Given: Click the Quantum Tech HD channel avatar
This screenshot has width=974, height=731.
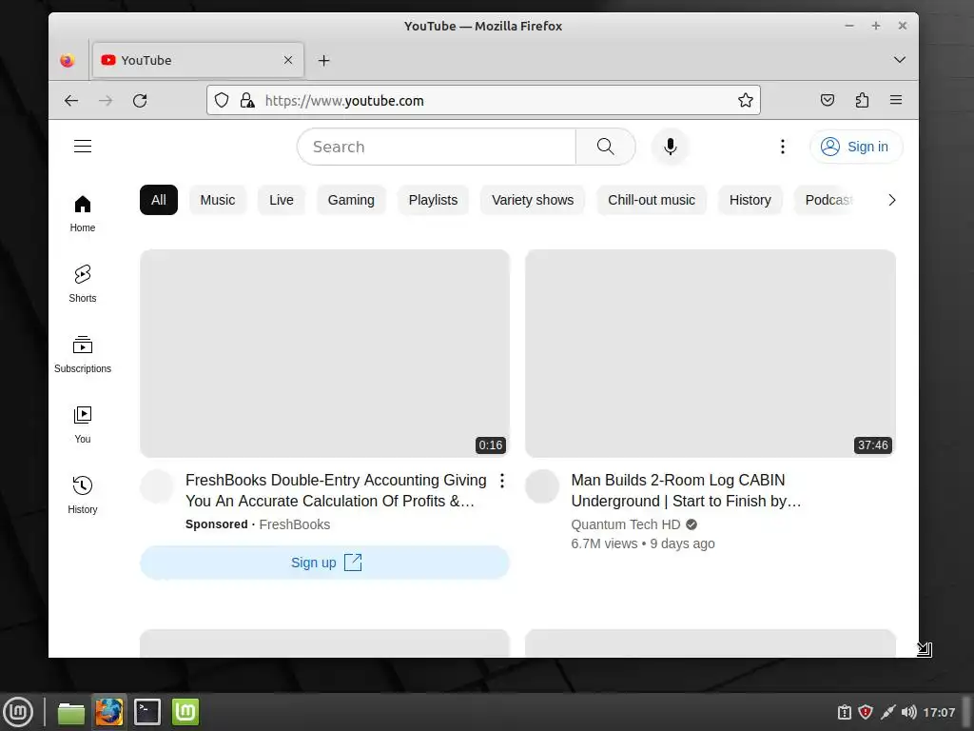Looking at the screenshot, I should click(x=542, y=486).
